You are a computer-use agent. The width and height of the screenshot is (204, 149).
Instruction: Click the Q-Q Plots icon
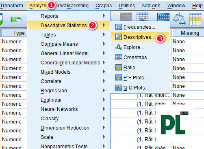click(119, 87)
